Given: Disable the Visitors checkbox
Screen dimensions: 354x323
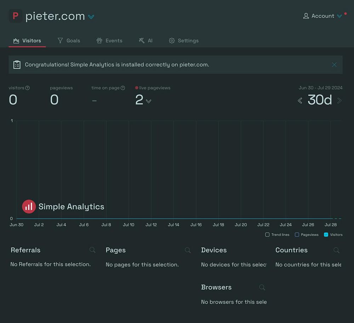Looking at the screenshot, I should coord(326,235).
